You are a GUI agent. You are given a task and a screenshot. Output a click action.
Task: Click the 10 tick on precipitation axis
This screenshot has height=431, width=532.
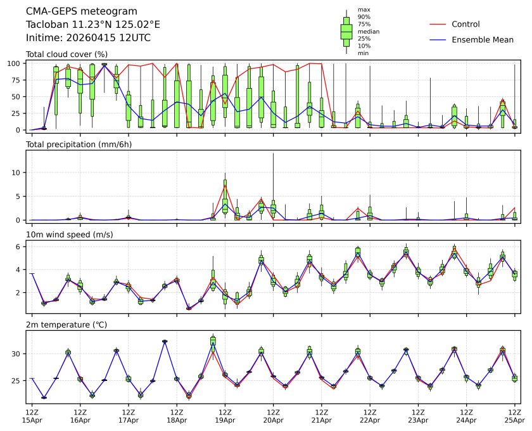click(18, 172)
